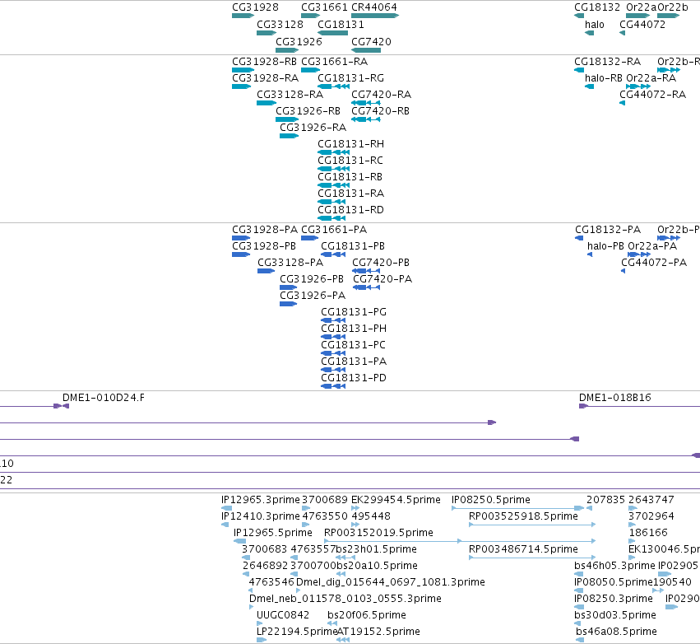
Task: Select transcript CG18131-RC
Action: [x=333, y=169]
